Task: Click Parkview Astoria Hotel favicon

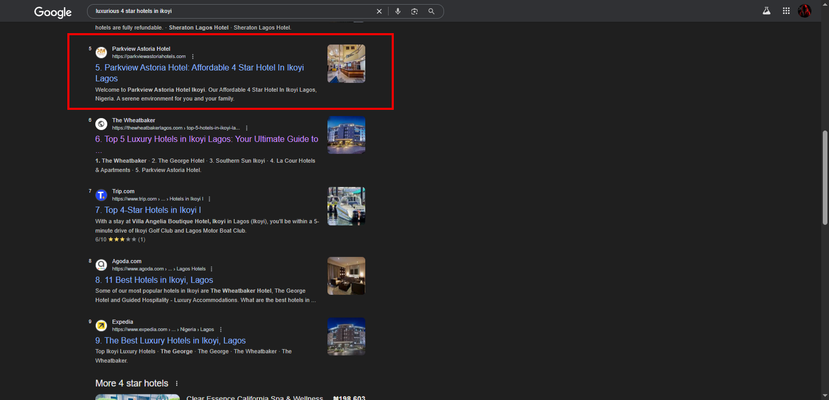Action: pos(102,52)
